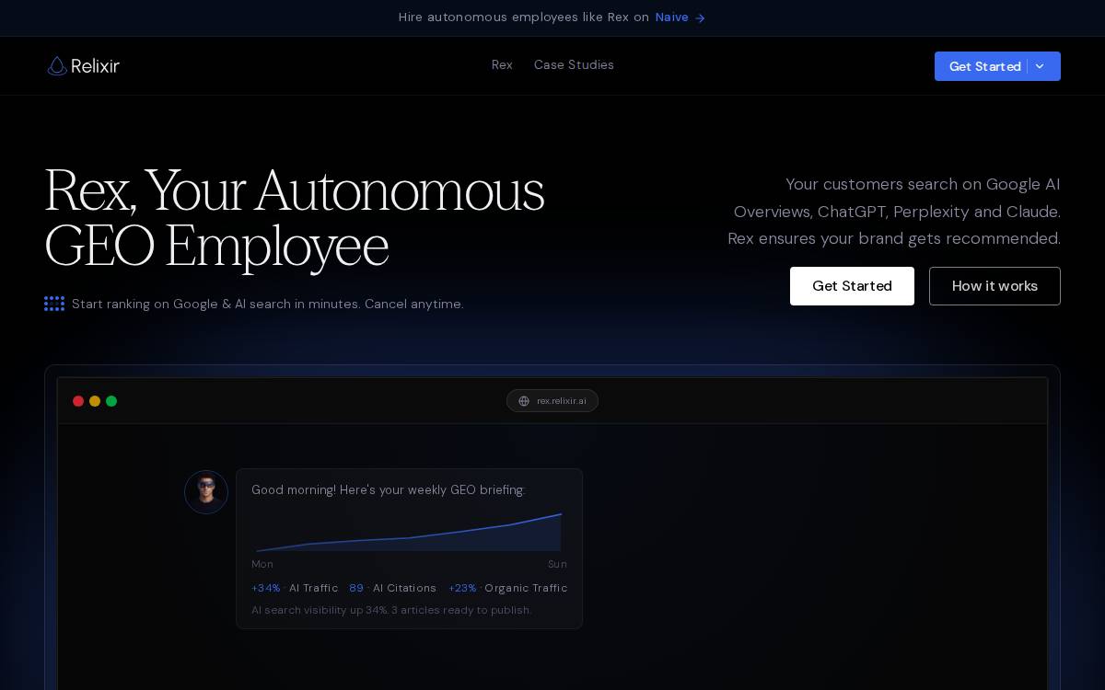Click the green window dot

[x=111, y=401]
